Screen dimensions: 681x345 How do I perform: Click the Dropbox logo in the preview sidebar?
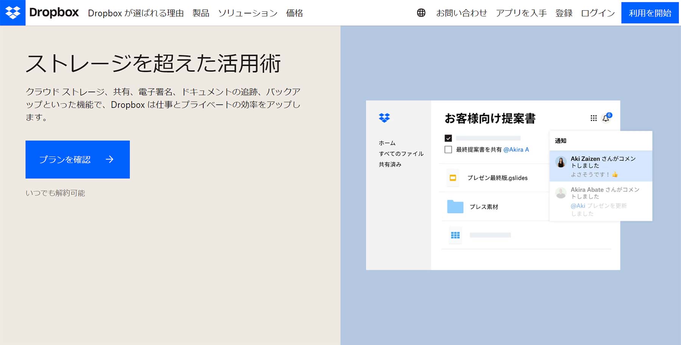pyautogui.click(x=384, y=118)
